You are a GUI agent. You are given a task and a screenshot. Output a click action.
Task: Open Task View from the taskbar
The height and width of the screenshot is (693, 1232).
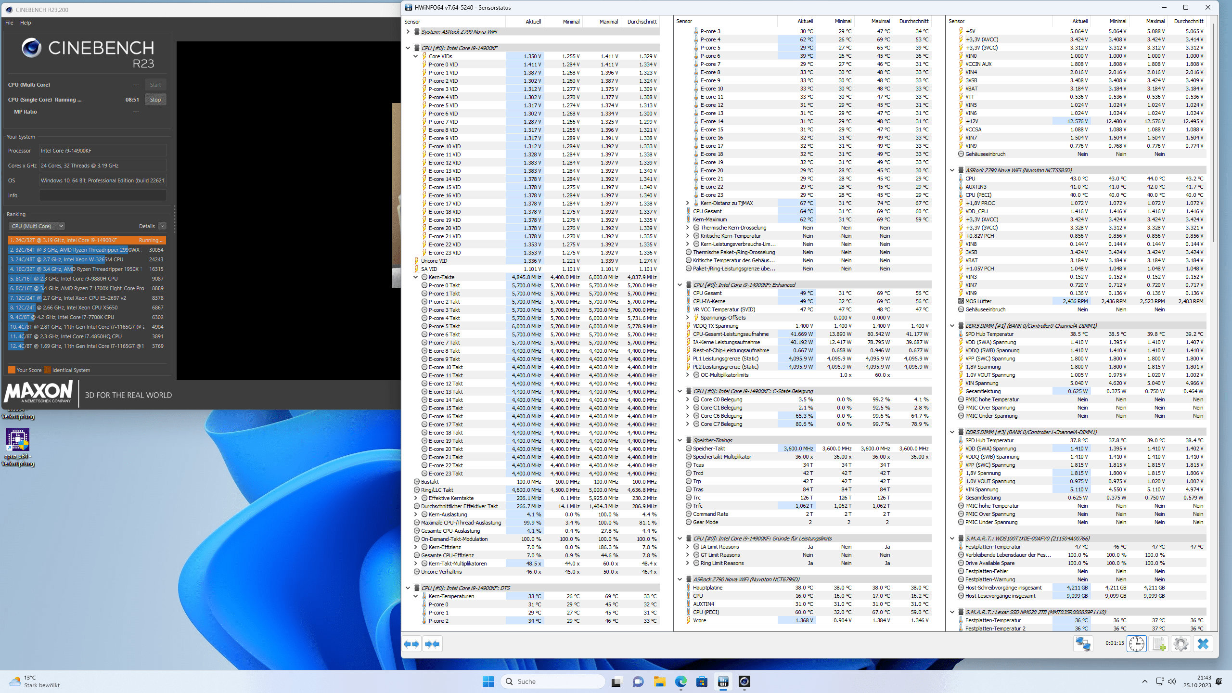point(616,681)
